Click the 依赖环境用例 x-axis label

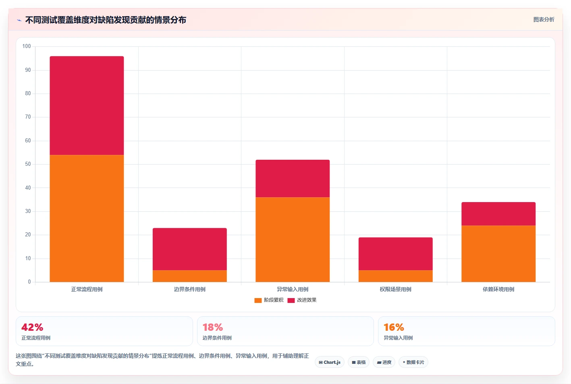[498, 289]
